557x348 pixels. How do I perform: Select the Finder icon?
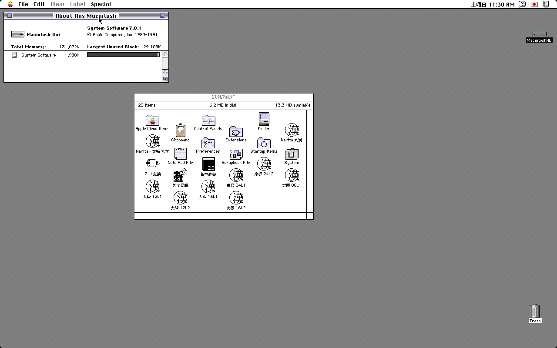click(264, 119)
